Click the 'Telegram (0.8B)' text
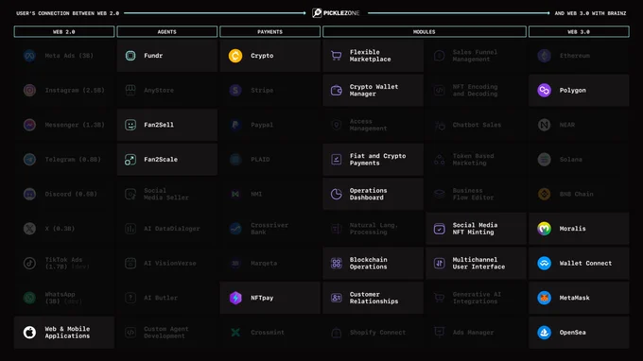 pos(73,160)
